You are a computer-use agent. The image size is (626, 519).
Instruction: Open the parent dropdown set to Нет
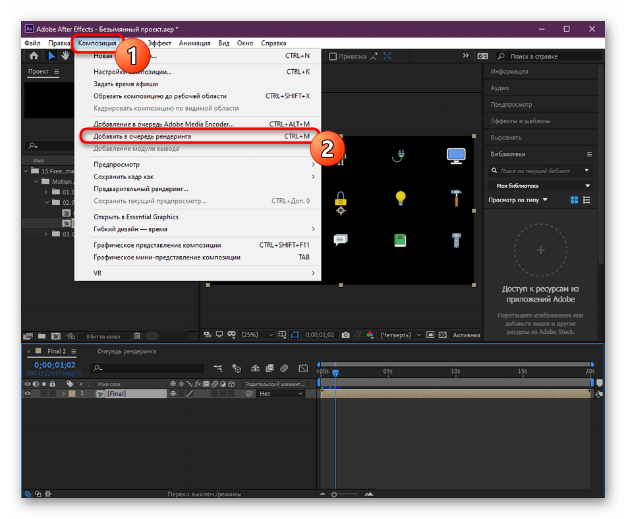click(281, 394)
